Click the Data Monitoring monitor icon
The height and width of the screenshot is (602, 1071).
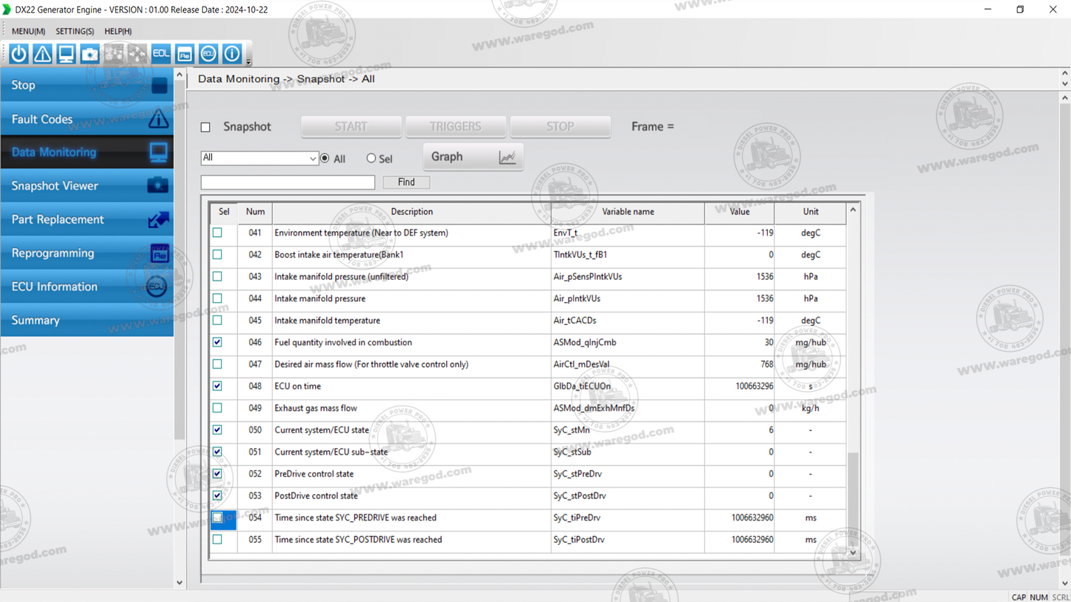(66, 53)
